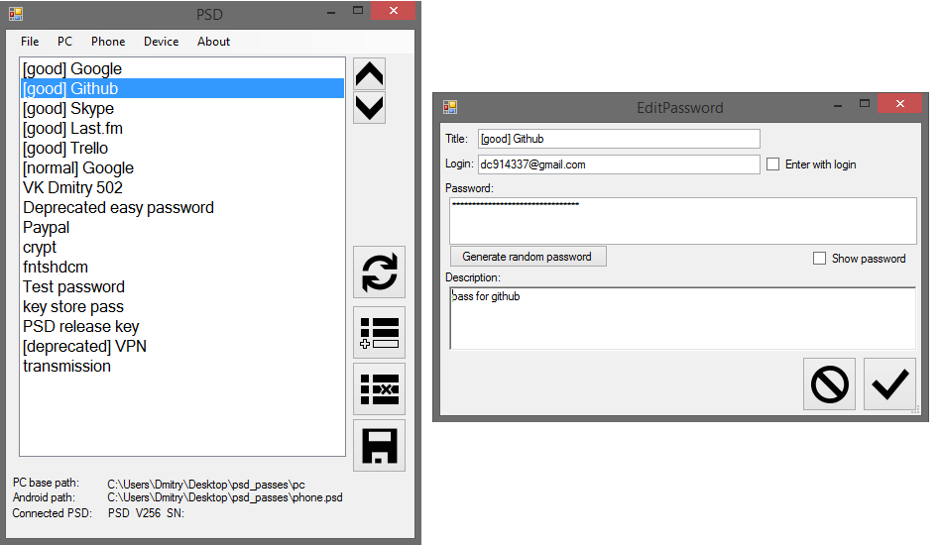Select the "crypt" entry
The width and height of the screenshot is (942, 545).
[x=182, y=248]
